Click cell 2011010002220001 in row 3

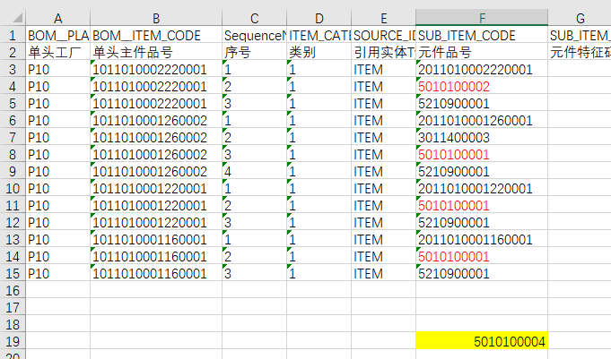(482, 69)
